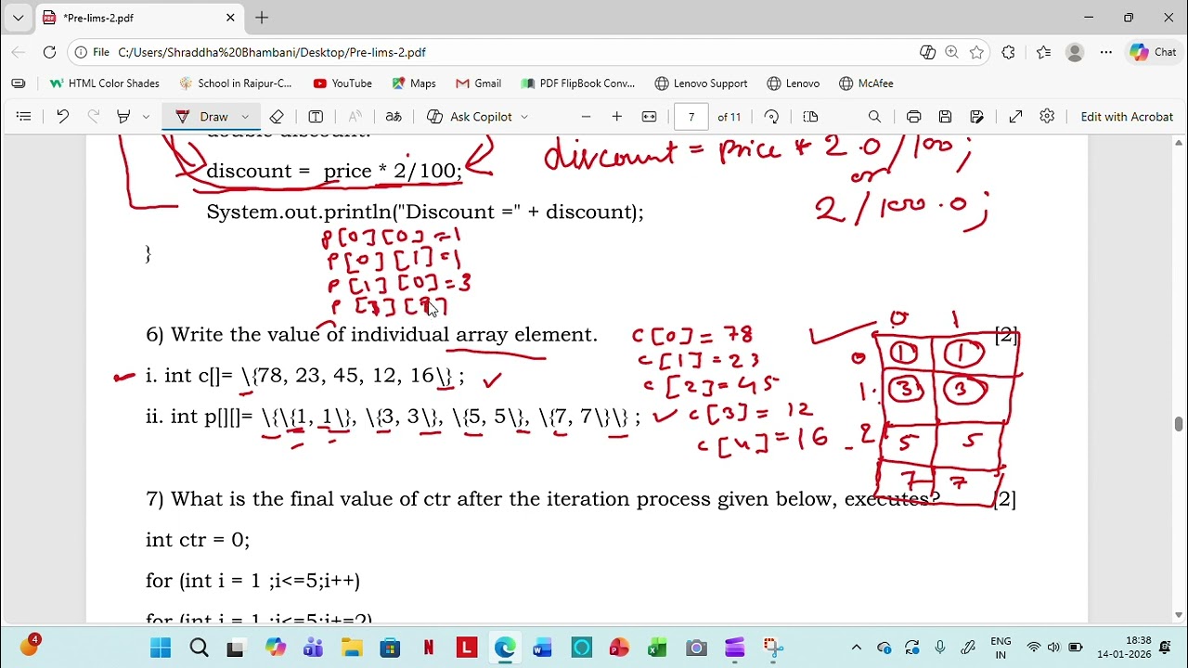Launch Netflix from taskbar
Image resolution: width=1188 pixels, height=668 pixels.
point(428,648)
